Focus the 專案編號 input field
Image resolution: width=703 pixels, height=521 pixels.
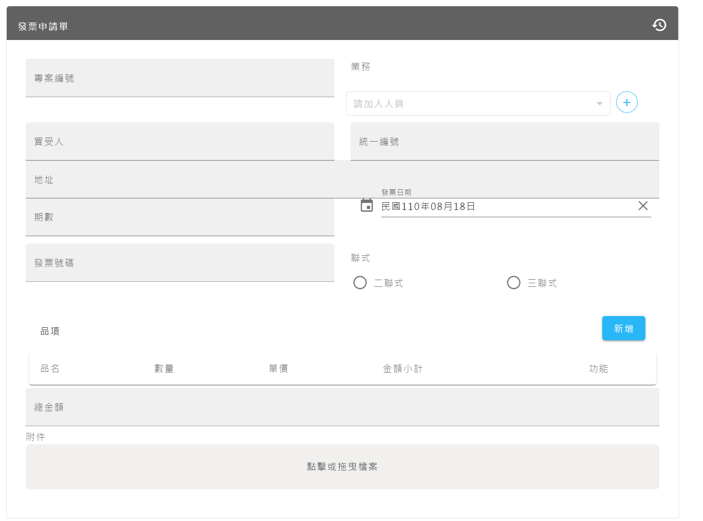point(180,78)
